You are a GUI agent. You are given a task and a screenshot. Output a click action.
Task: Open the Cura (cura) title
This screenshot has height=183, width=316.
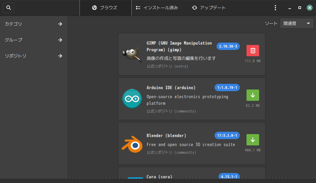tap(159, 177)
